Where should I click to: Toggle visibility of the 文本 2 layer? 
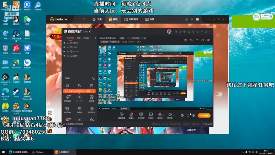coord(64,43)
